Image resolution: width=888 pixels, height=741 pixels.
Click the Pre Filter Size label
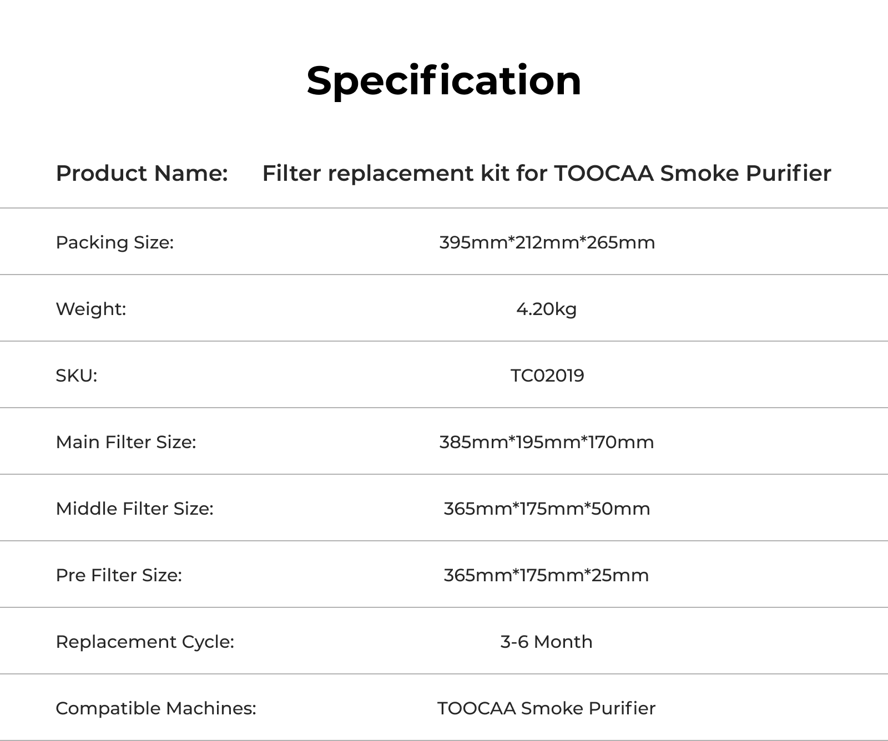coord(119,575)
